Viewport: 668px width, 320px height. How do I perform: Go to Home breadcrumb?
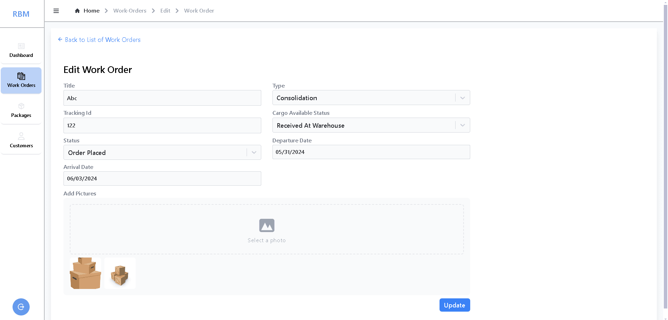tap(91, 11)
